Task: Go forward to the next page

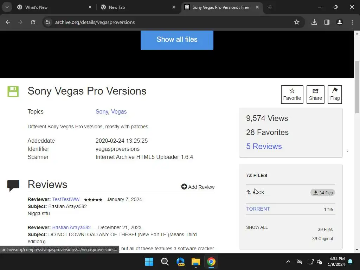Action: (x=20, y=22)
